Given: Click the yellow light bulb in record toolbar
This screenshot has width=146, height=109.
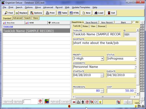Looking at the screenshot, I should pos(100,102).
